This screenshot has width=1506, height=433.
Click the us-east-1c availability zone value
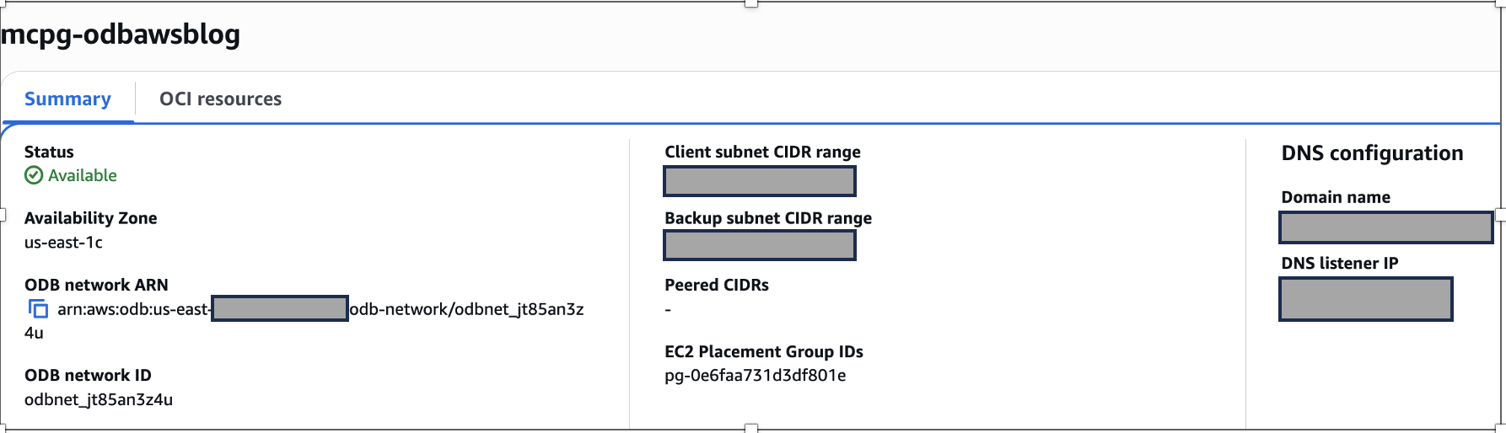tap(63, 243)
